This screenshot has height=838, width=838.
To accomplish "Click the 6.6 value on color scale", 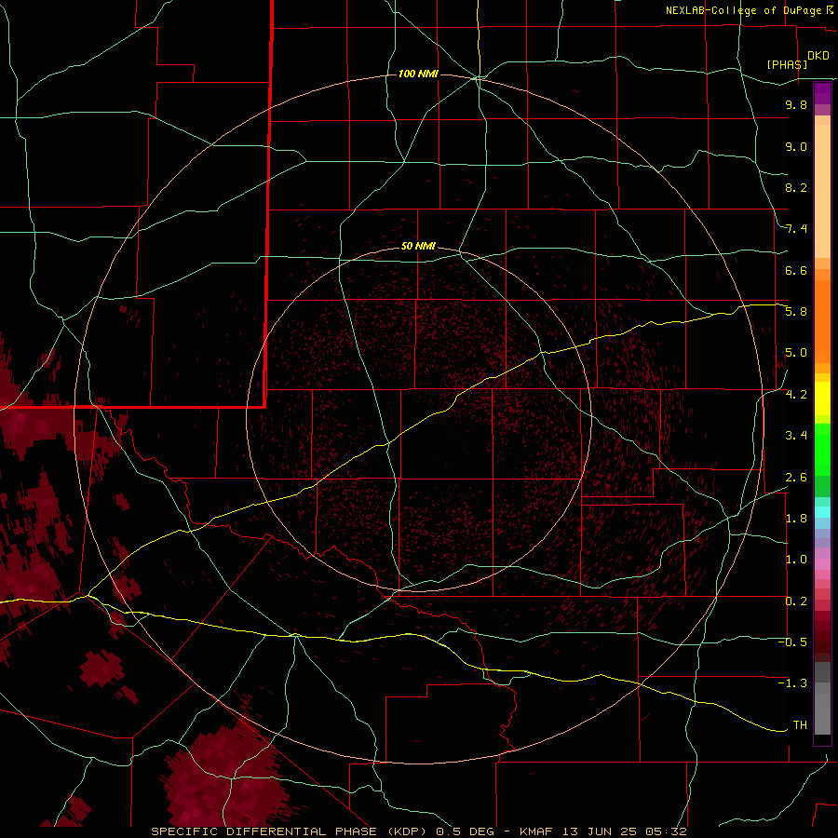I will point(796,270).
